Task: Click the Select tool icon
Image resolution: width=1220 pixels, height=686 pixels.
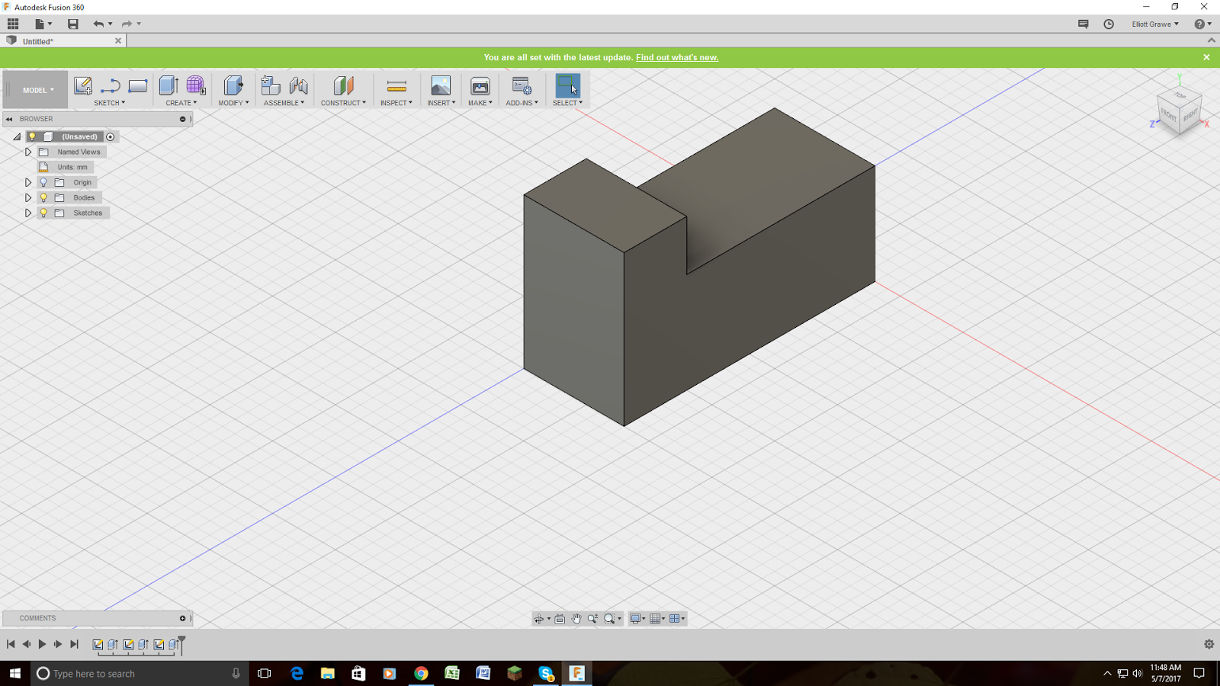Action: click(x=567, y=85)
